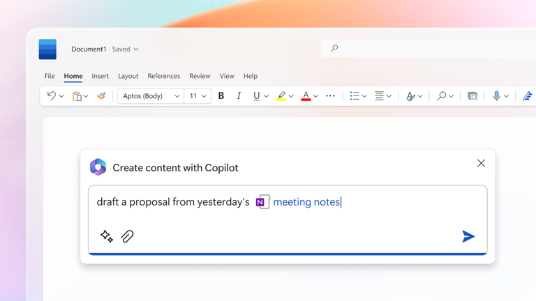536x301 pixels.
Task: Expand the Undo history dropdown arrow
Action: (x=61, y=96)
